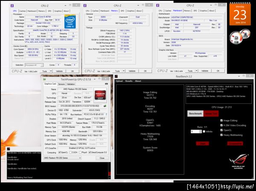Click red button below Heavy Multitasking checkbox
The height and width of the screenshot is (191, 256).
[x=235, y=143]
